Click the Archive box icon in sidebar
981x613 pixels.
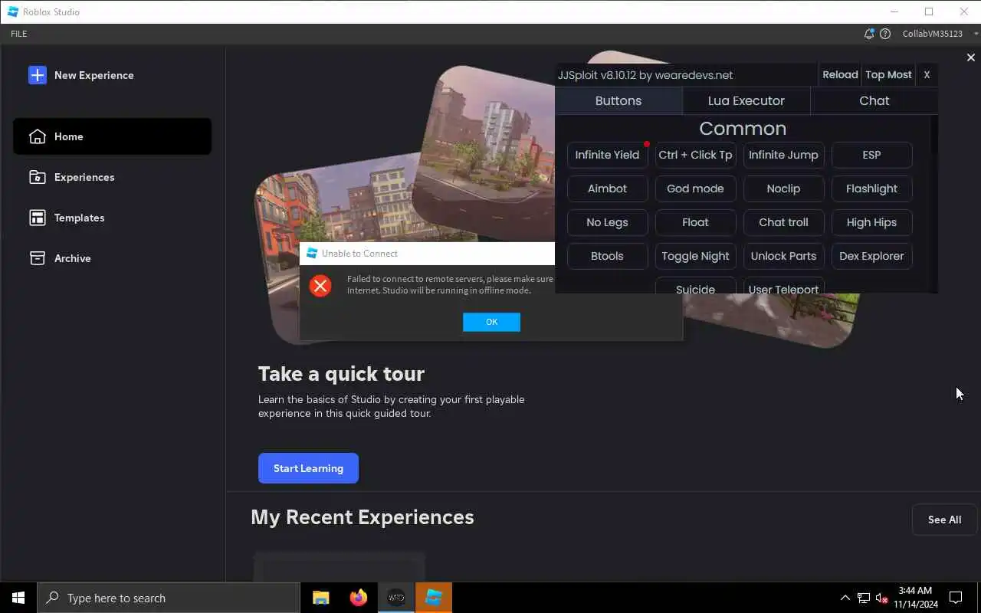click(x=37, y=258)
